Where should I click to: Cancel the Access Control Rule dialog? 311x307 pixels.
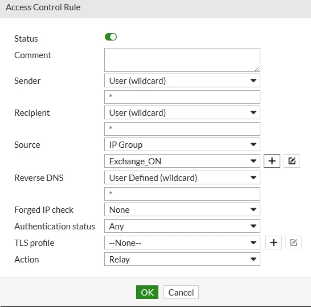pyautogui.click(x=181, y=292)
